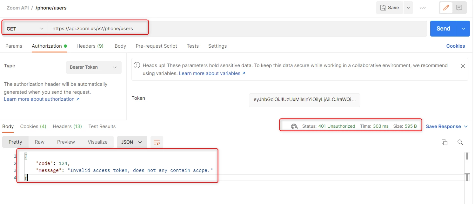This screenshot has width=475, height=204.
Task: Open the GET method dropdown
Action: pos(25,29)
